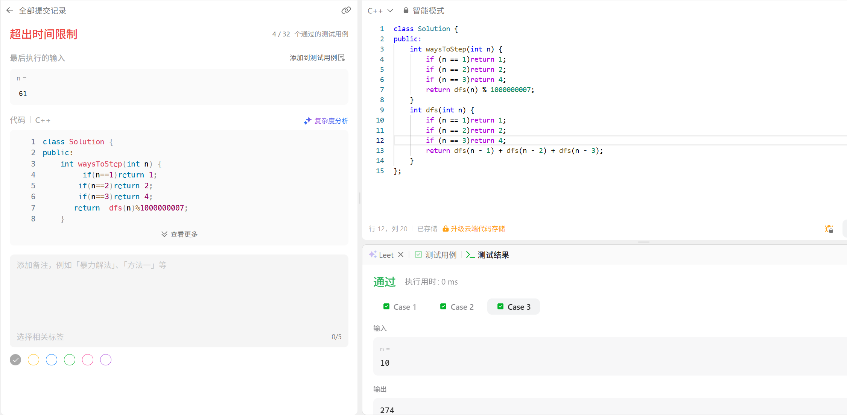Click 添加到测试用例 button

click(313, 58)
